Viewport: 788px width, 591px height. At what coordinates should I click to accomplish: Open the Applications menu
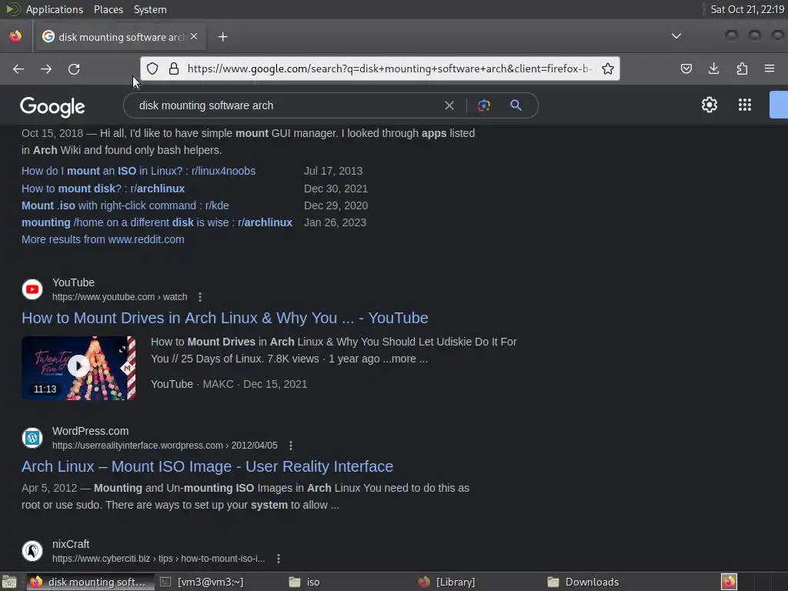click(55, 9)
